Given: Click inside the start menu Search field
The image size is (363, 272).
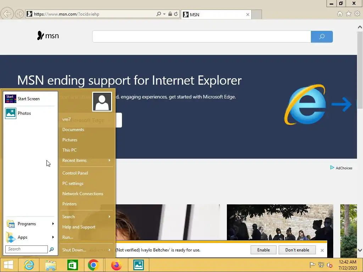Looking at the screenshot, I should coord(27,249).
